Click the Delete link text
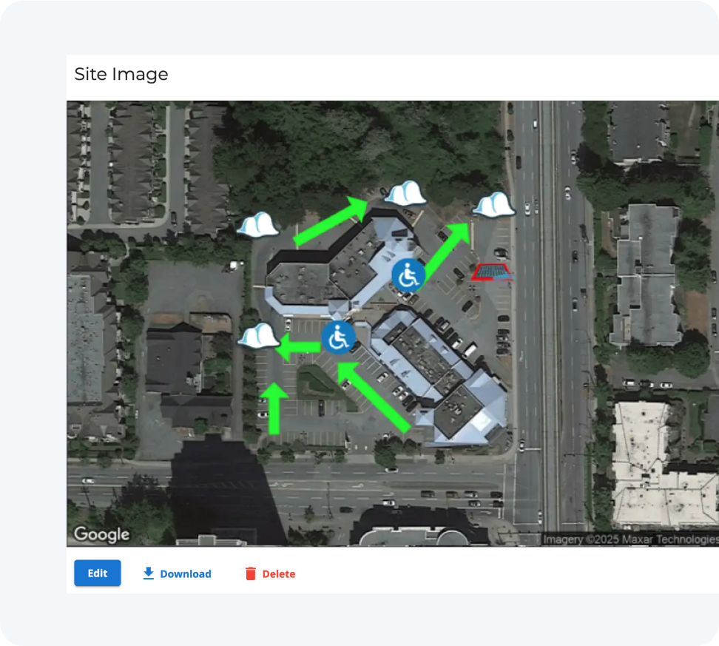Screen dimensions: 719x646 click(x=278, y=573)
